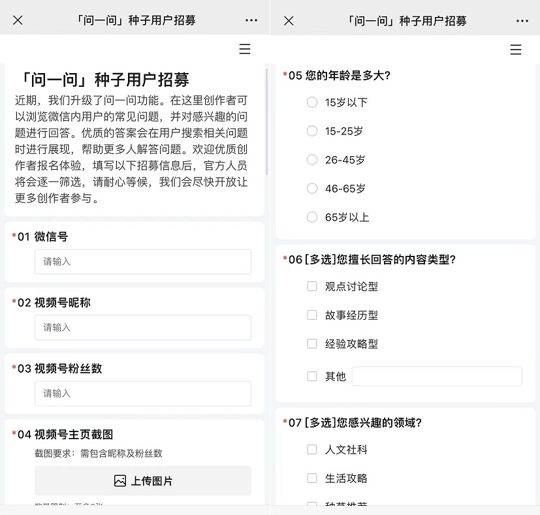Open hamburger menu on the right form
The height and width of the screenshot is (515, 540).
(516, 50)
